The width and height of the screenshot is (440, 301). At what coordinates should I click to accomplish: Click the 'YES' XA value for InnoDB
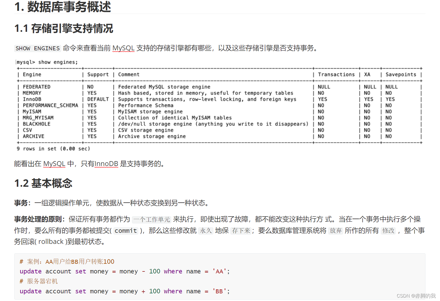[368, 99]
